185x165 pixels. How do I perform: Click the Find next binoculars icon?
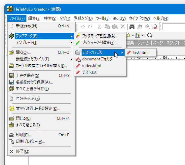point(147,27)
